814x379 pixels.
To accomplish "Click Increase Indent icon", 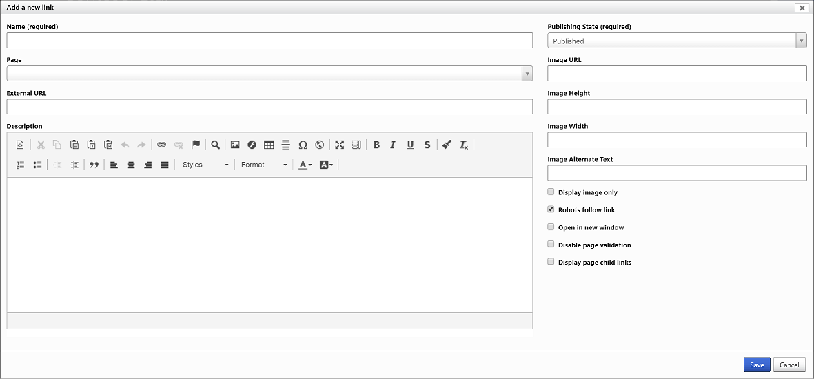I will pos(74,165).
